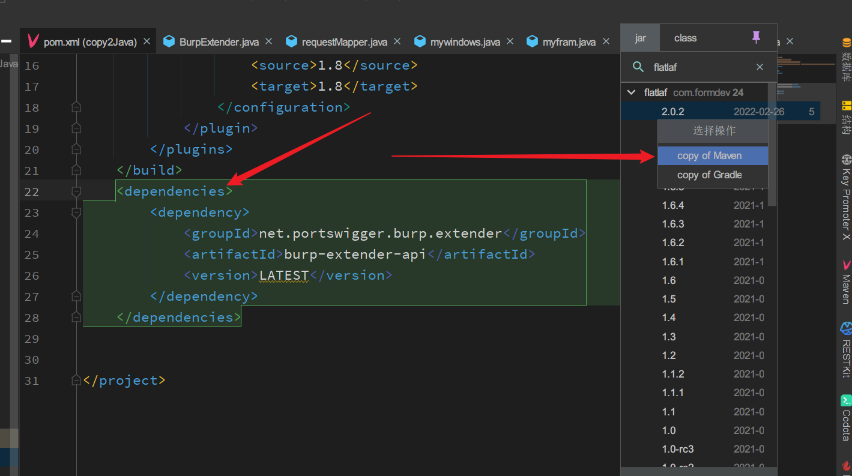The image size is (852, 476).
Task: Close the mywindows.java tab
Action: pos(510,41)
